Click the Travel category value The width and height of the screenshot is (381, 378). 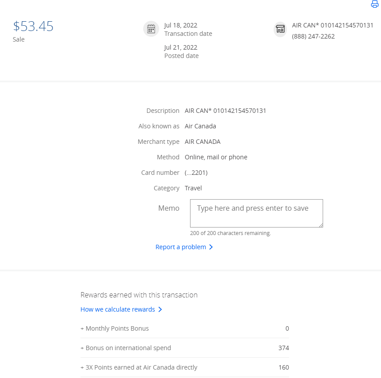click(x=193, y=188)
